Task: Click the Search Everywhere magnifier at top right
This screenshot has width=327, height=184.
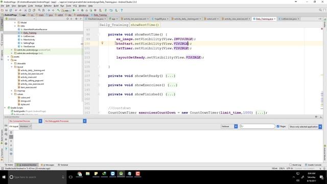Action: coord(320,10)
